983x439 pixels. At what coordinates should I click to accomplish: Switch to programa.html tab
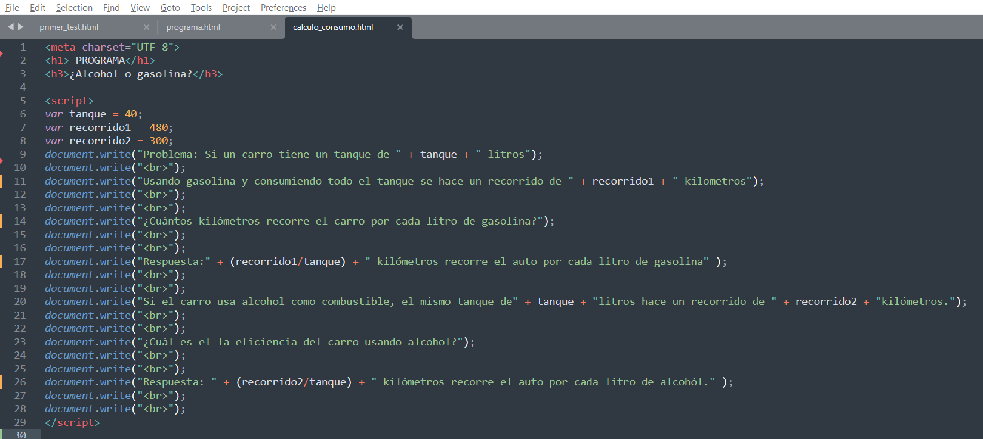(193, 27)
